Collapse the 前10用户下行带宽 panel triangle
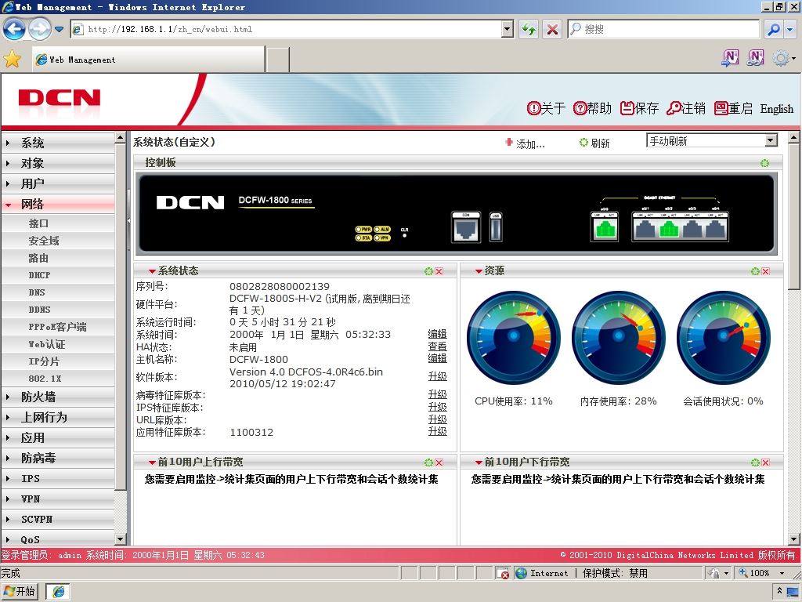802x602 pixels. [x=479, y=462]
